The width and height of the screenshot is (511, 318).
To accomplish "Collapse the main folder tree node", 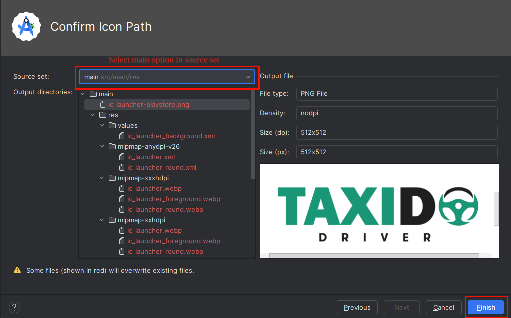I will click(x=83, y=94).
